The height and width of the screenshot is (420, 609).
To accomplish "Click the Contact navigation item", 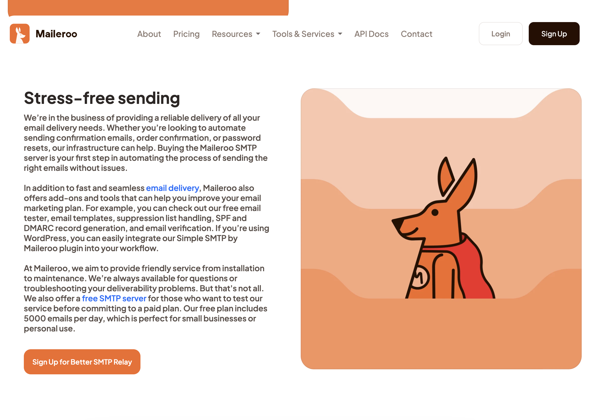I will (x=416, y=33).
